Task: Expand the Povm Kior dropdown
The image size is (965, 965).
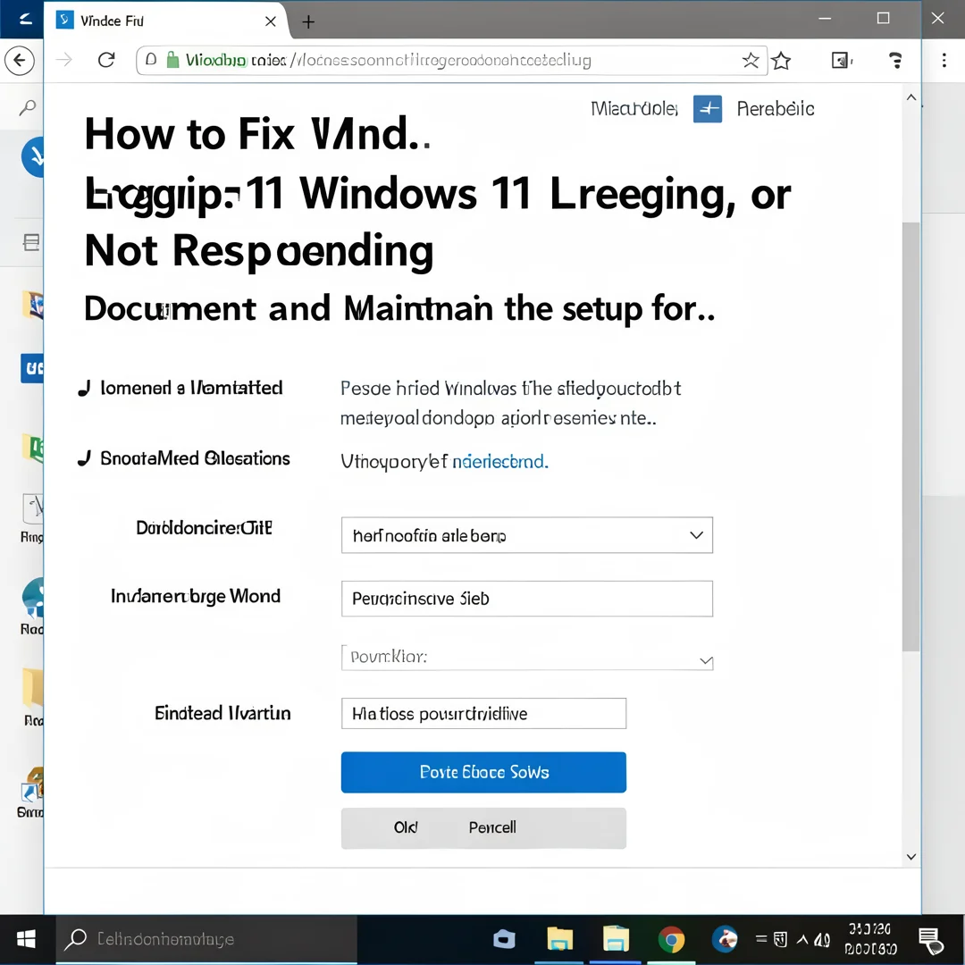Action: pyautogui.click(x=527, y=658)
